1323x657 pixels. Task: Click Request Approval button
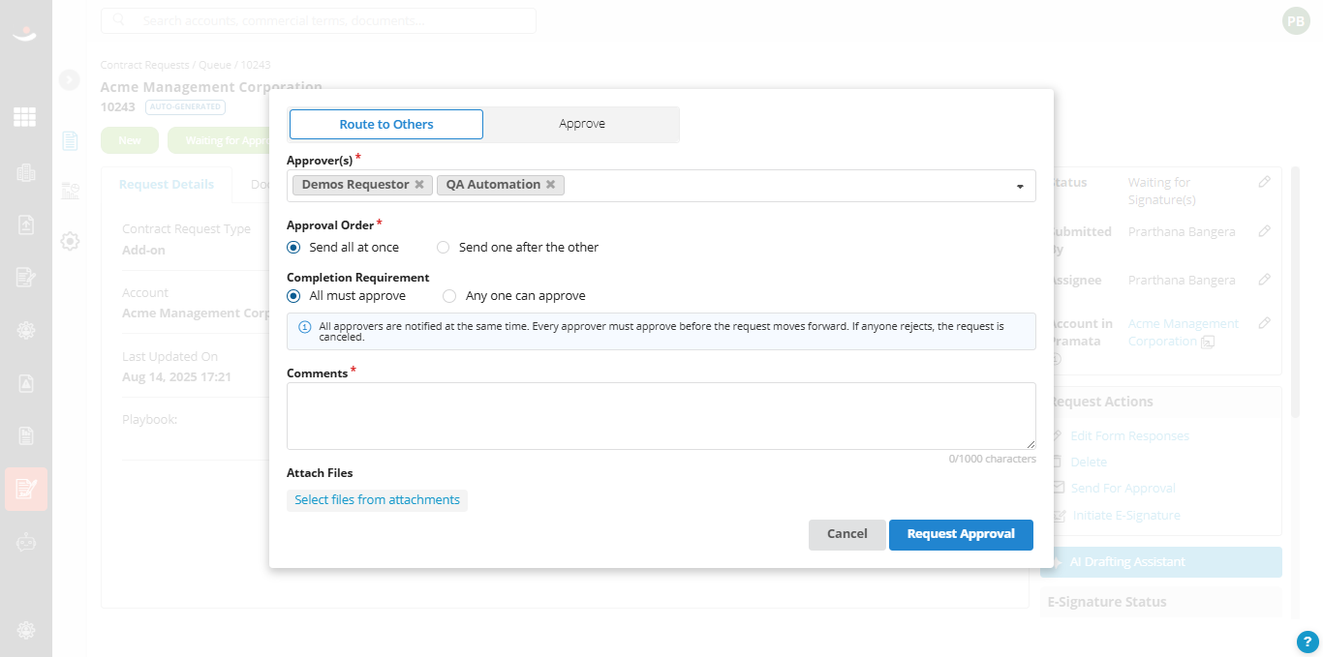961,534
